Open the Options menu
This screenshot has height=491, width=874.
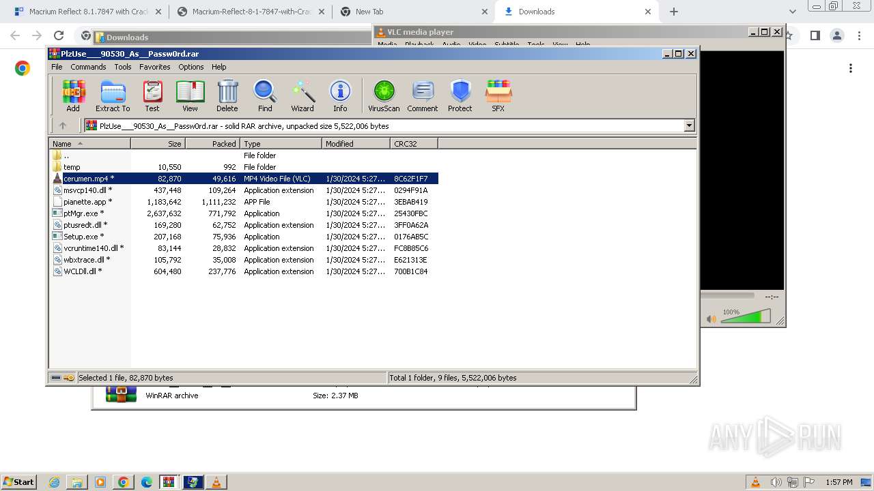coord(191,67)
